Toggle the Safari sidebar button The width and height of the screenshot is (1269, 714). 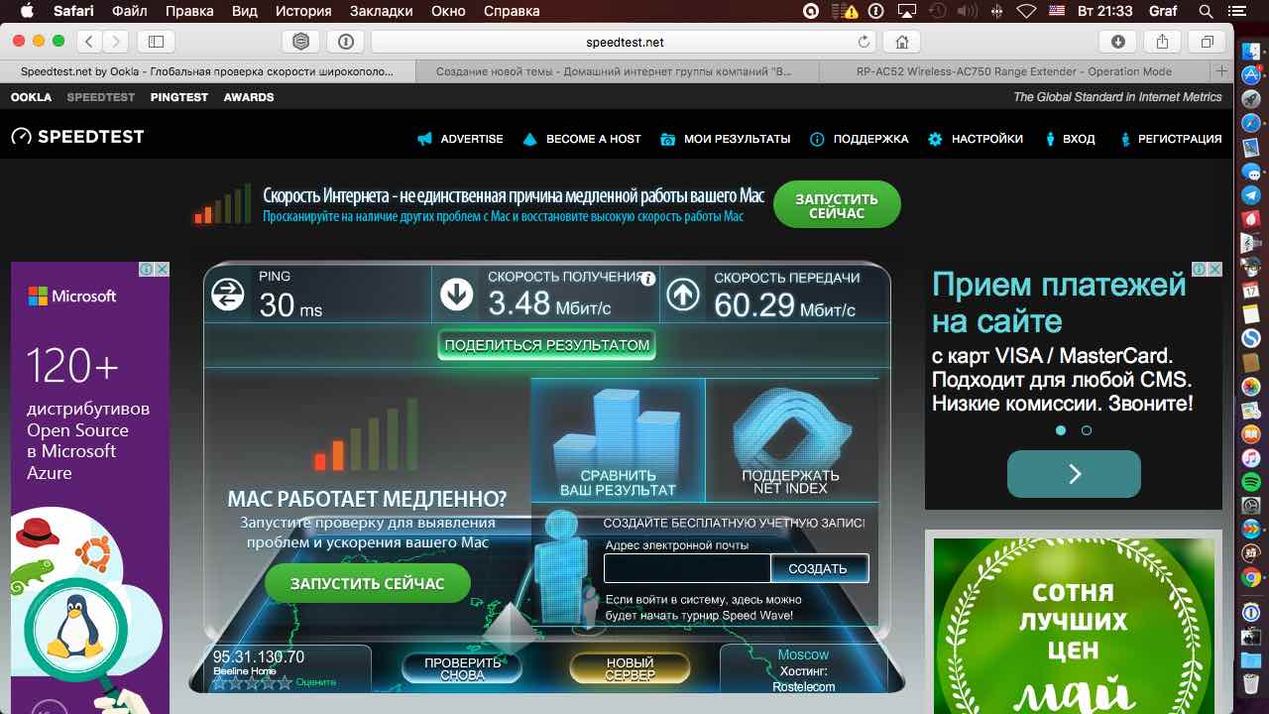[156, 42]
